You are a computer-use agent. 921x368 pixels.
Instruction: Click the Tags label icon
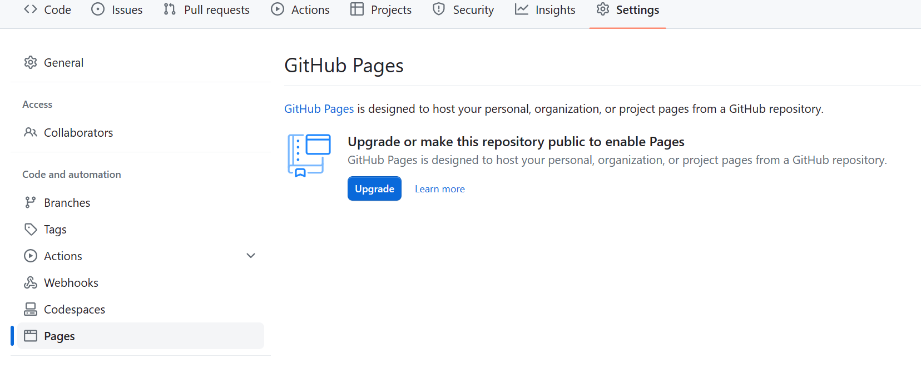31,229
